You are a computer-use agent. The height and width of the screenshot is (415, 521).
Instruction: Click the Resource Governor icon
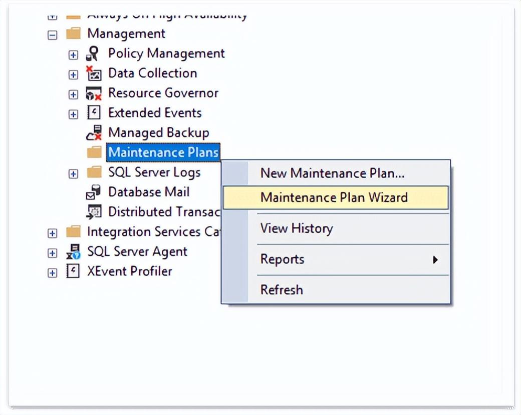click(94, 93)
